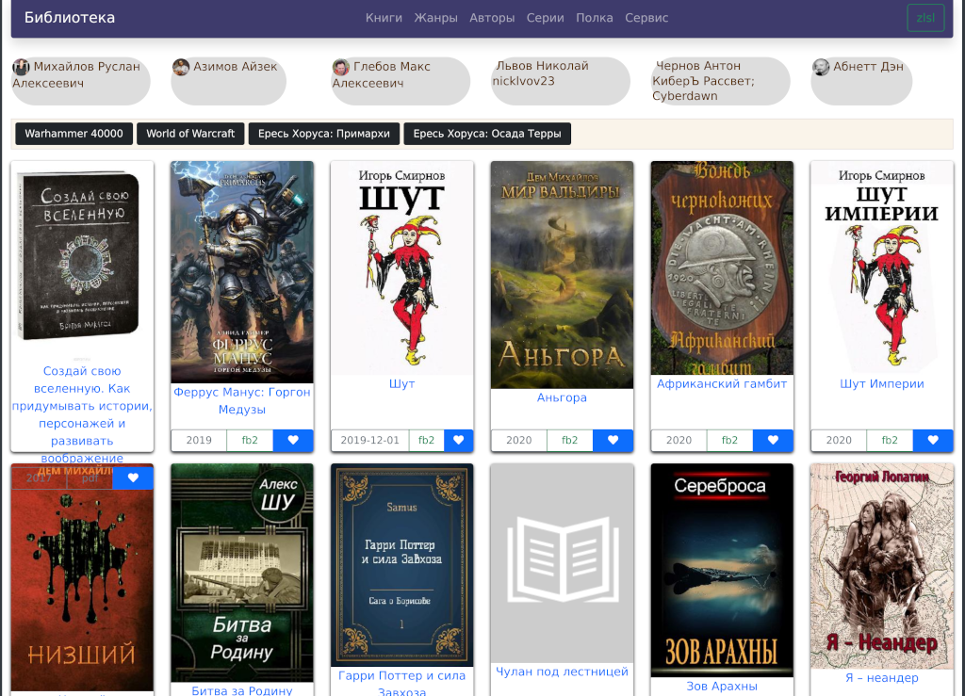Open Африканский гамбит title link
Viewport: 965px width, 696px height.
coord(722,383)
